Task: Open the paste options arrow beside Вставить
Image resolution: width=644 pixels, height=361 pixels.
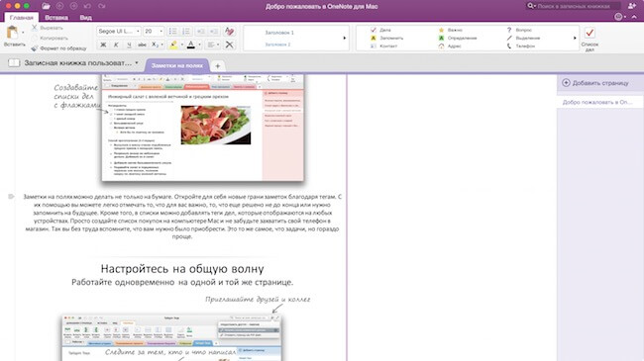Action: pos(23,32)
